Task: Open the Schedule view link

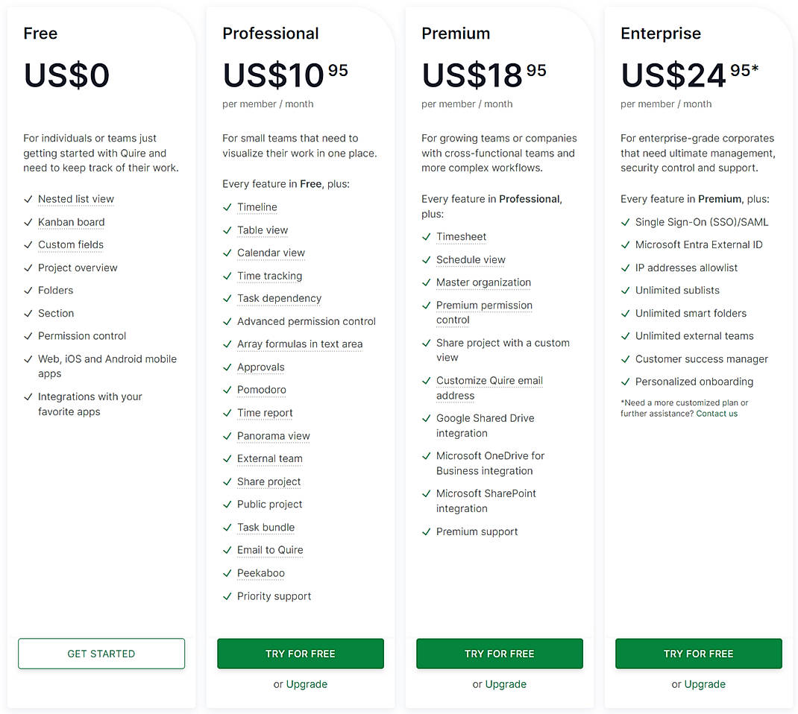Action: [470, 259]
